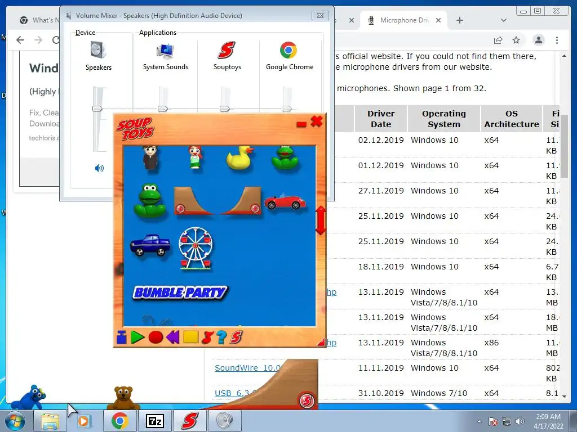
Task: Click the Volume Mixer taskbar button
Action: [x=224, y=421]
